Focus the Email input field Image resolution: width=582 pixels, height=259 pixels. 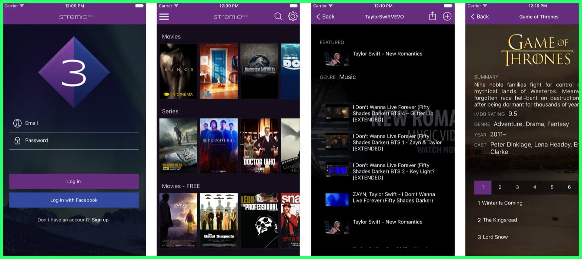[x=74, y=123]
